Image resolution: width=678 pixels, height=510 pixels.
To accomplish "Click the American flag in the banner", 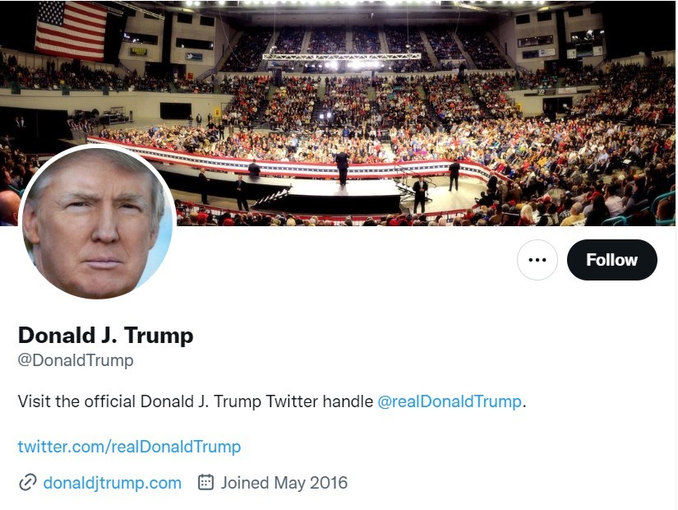I will [x=71, y=30].
